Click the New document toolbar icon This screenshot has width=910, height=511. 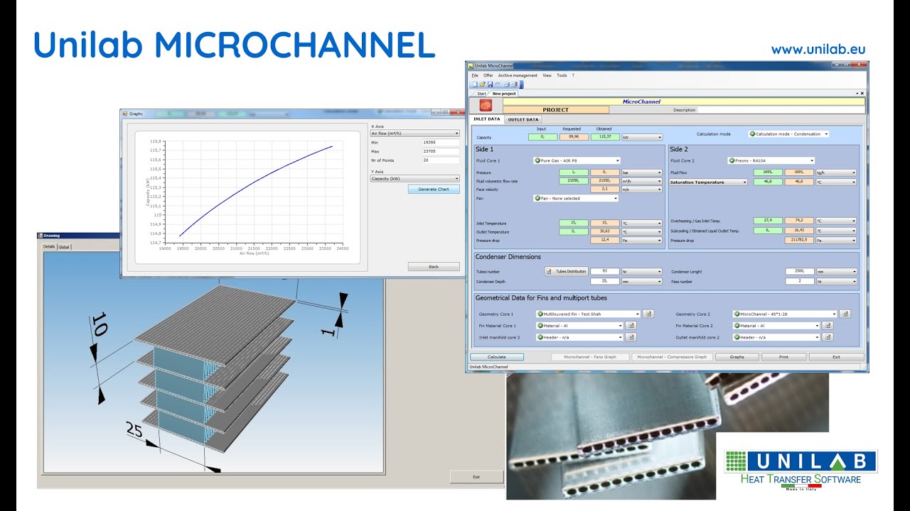click(474, 84)
